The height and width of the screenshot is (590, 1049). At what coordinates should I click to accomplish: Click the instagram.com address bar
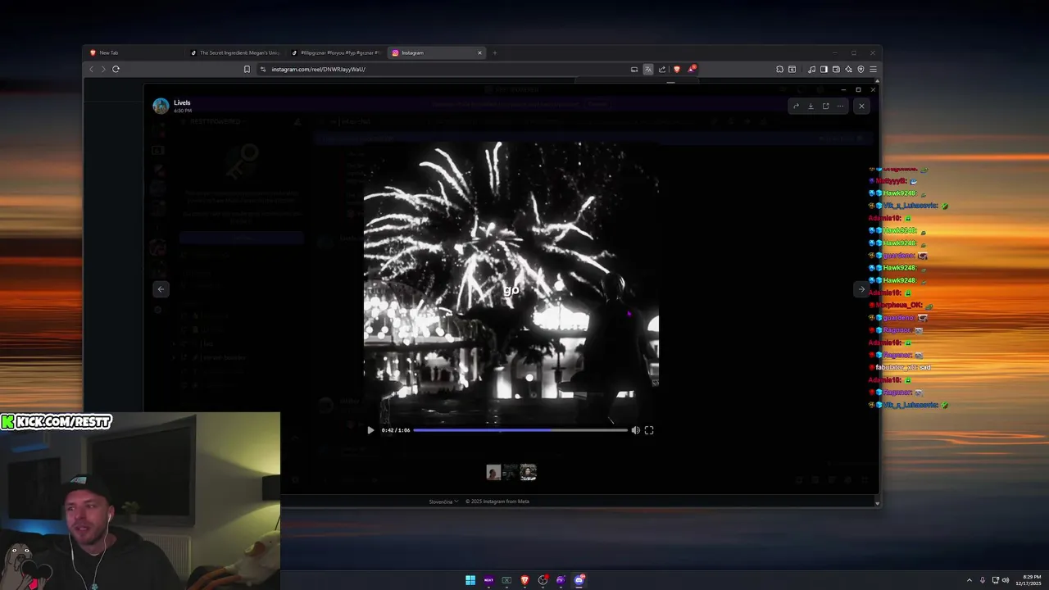pyautogui.click(x=443, y=69)
